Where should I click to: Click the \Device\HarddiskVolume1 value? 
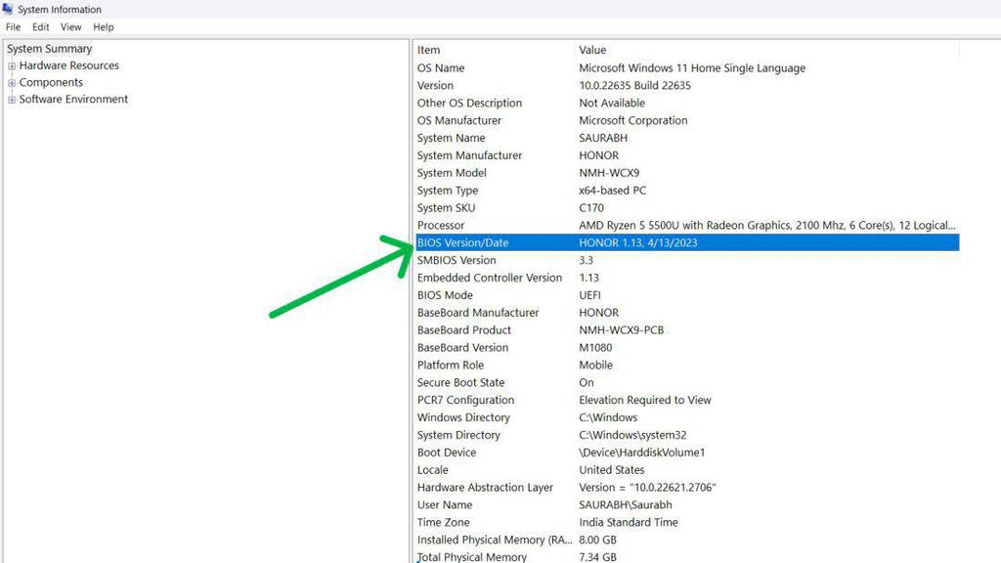tap(641, 452)
